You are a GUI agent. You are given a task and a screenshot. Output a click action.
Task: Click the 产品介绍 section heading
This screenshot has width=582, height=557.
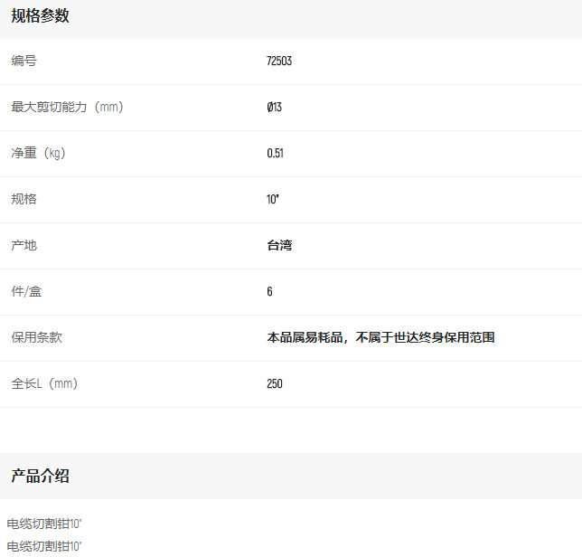40,477
